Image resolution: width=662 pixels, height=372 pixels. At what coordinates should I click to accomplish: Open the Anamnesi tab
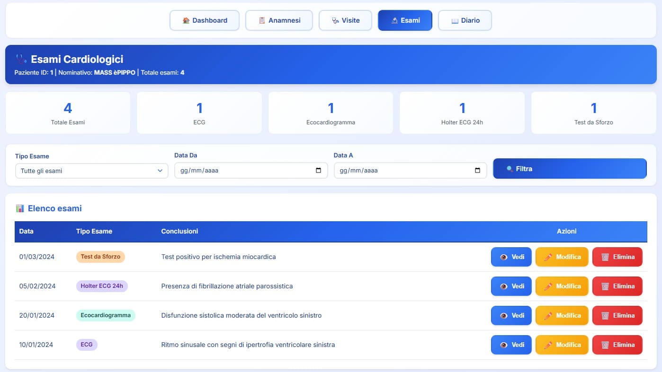pyautogui.click(x=279, y=20)
